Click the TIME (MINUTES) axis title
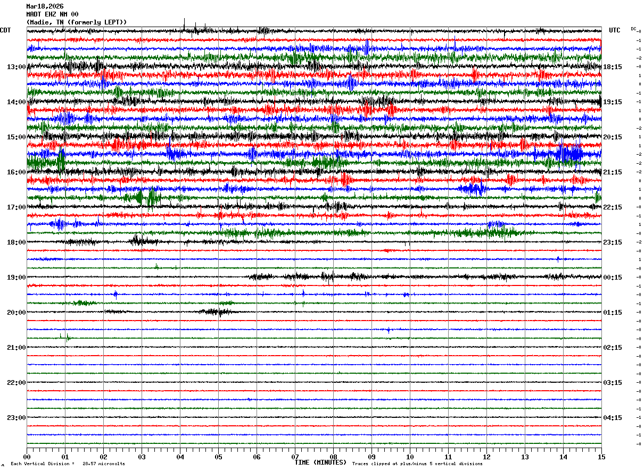This screenshot has height=471, width=644. point(320,462)
